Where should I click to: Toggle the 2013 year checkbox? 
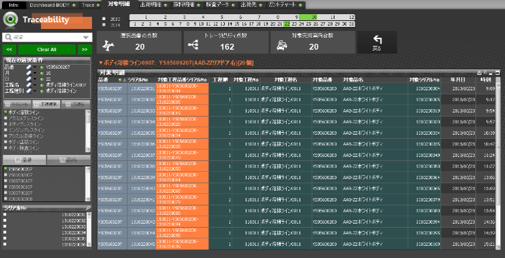point(104,19)
